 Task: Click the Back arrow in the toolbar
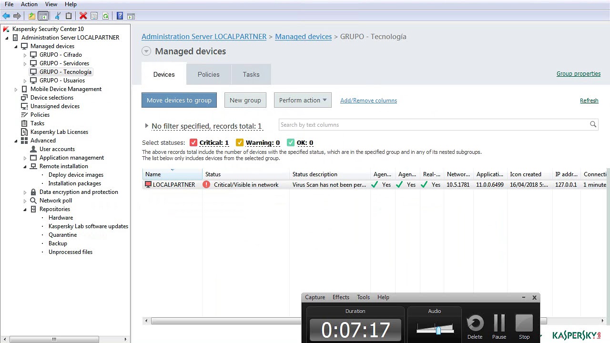click(6, 16)
